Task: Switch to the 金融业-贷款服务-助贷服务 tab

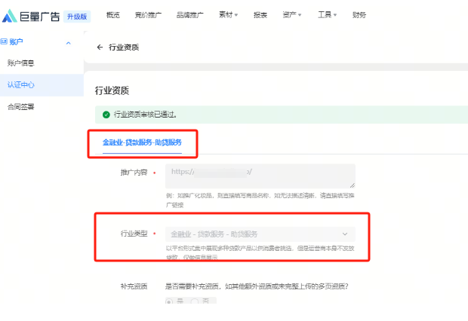Action: (142, 142)
